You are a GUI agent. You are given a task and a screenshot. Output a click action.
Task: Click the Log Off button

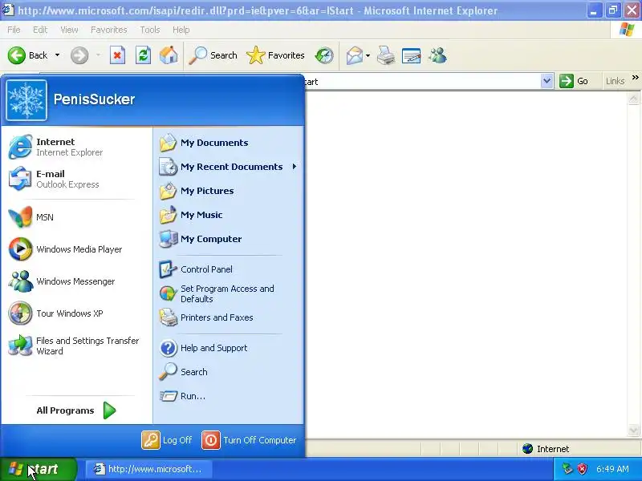click(x=167, y=440)
